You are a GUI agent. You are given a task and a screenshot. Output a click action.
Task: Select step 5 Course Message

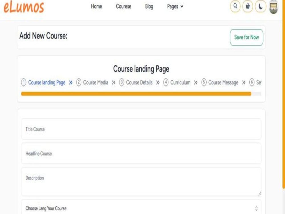(220, 82)
